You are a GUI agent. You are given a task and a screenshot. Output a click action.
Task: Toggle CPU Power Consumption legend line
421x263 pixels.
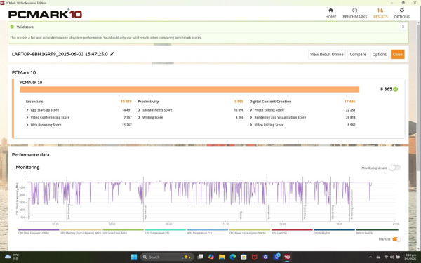point(250,230)
